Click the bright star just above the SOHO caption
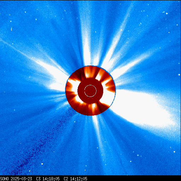 point(30,171)
